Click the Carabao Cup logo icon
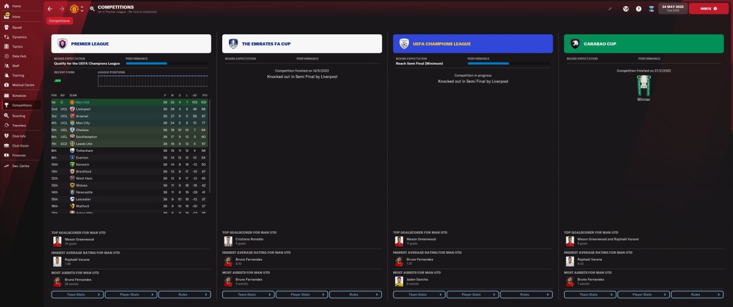 [575, 44]
